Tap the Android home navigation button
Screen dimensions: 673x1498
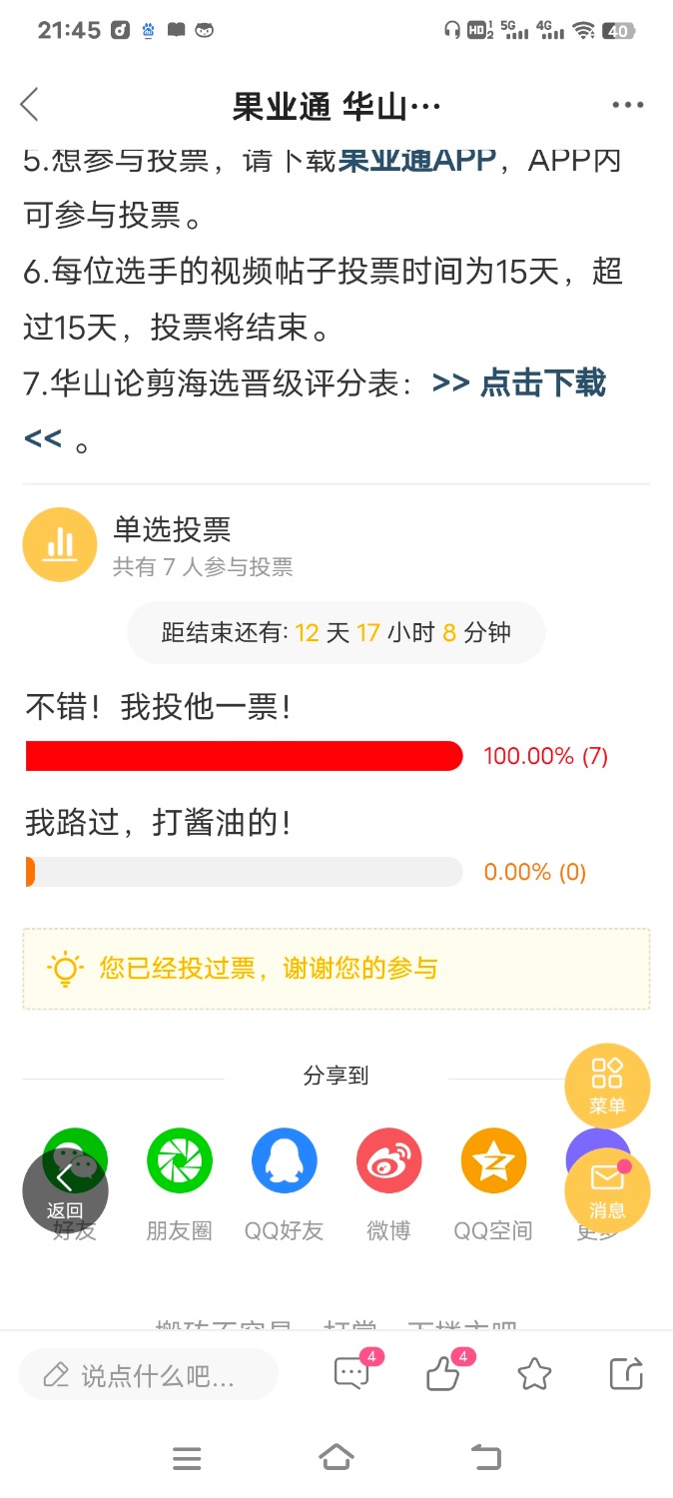click(x=336, y=1458)
